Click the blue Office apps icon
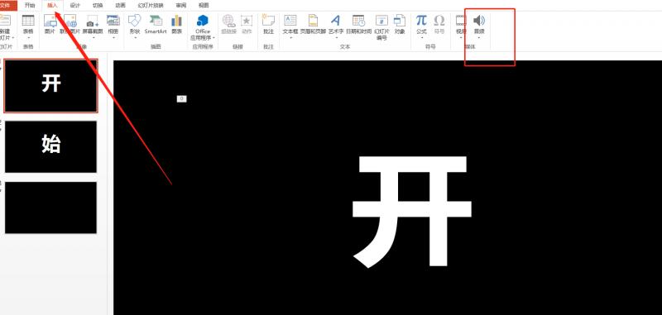Screen dimensions: 662x315 (203, 20)
